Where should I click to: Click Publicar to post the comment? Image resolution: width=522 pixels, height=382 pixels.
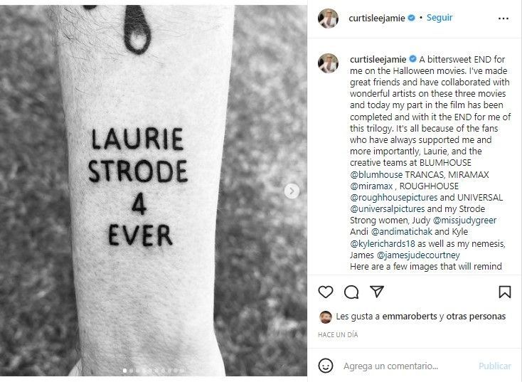(x=495, y=366)
